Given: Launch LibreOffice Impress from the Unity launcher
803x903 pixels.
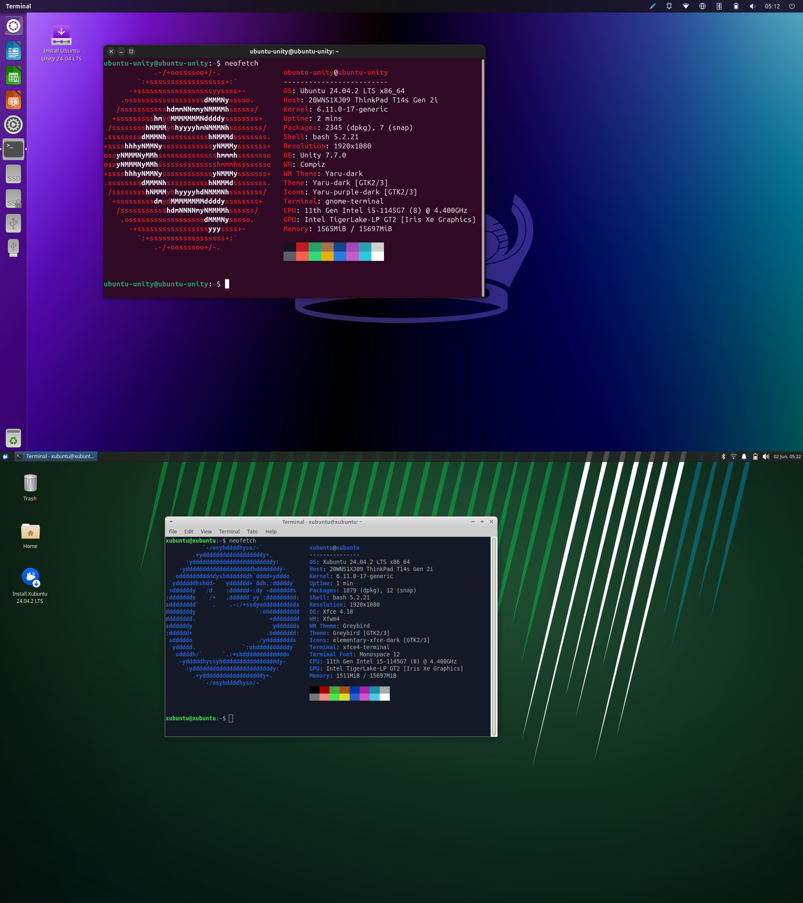Looking at the screenshot, I should [x=13, y=100].
